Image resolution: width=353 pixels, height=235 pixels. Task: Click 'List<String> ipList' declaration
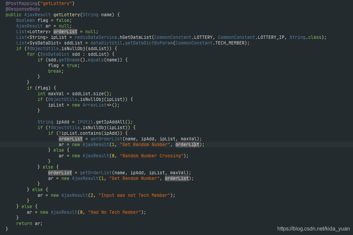41,37
